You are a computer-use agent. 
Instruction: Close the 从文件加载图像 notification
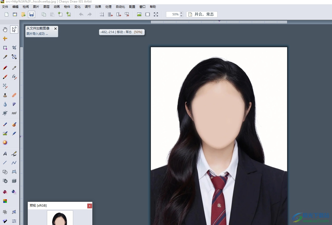(x=56, y=29)
